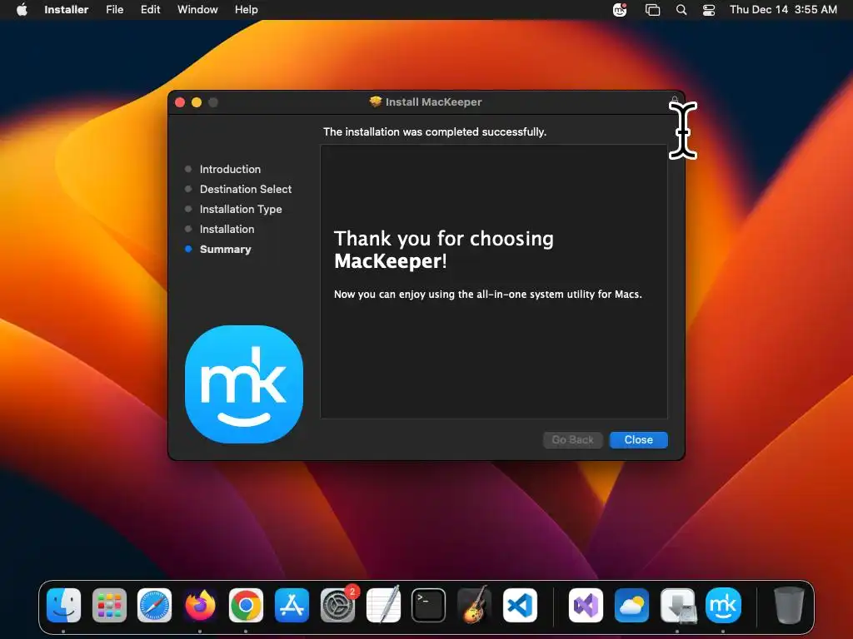Launch Google Chrome from the Dock

pos(246,605)
